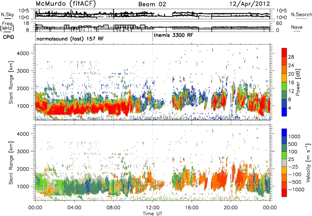This screenshot has height=216, width=312.
Task: Select the "60" Nave axis tick
Action: click(279, 23)
